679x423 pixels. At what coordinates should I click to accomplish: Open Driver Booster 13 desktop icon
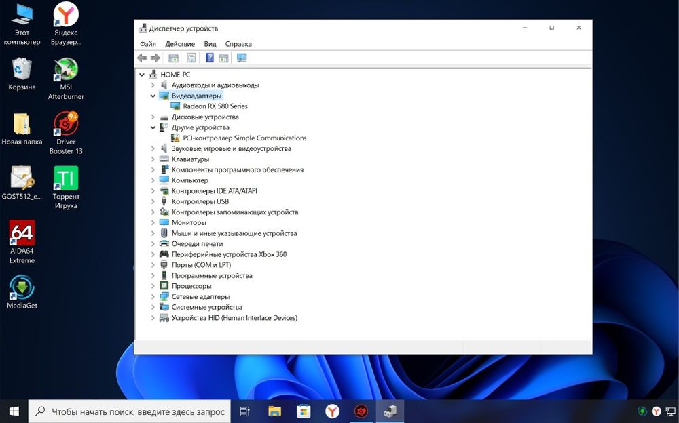point(66,134)
